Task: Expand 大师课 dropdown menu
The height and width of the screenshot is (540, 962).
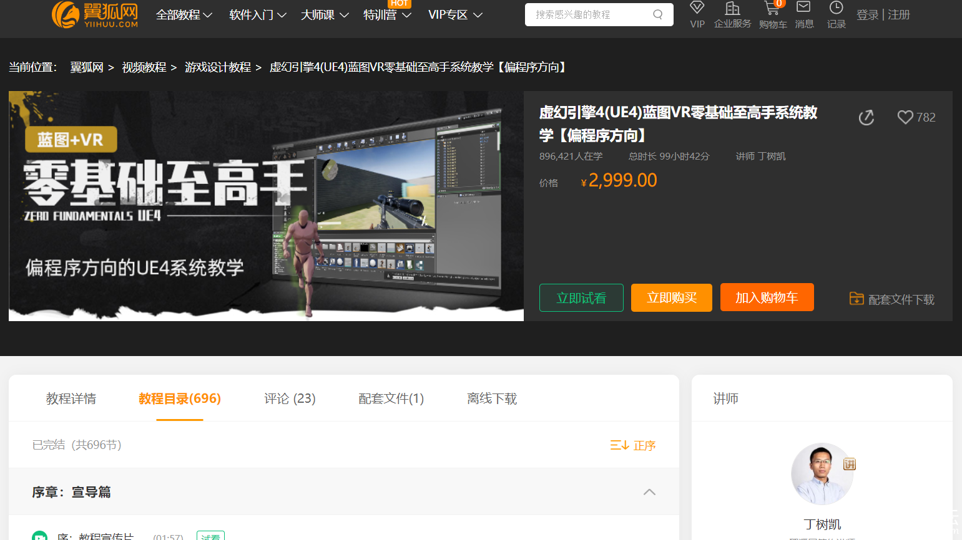Action: (x=325, y=15)
